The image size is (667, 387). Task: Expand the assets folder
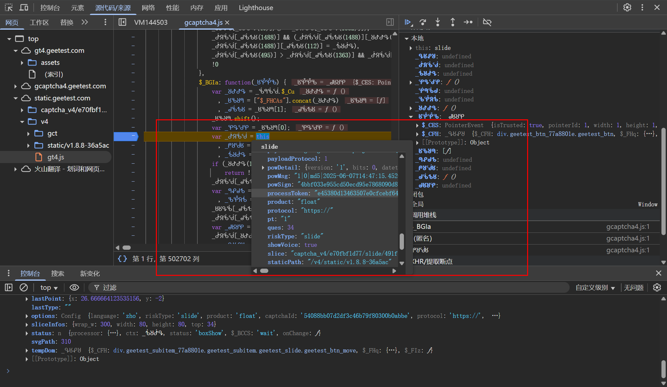[22, 63]
